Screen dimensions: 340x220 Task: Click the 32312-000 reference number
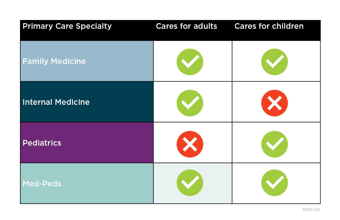tap(311, 210)
